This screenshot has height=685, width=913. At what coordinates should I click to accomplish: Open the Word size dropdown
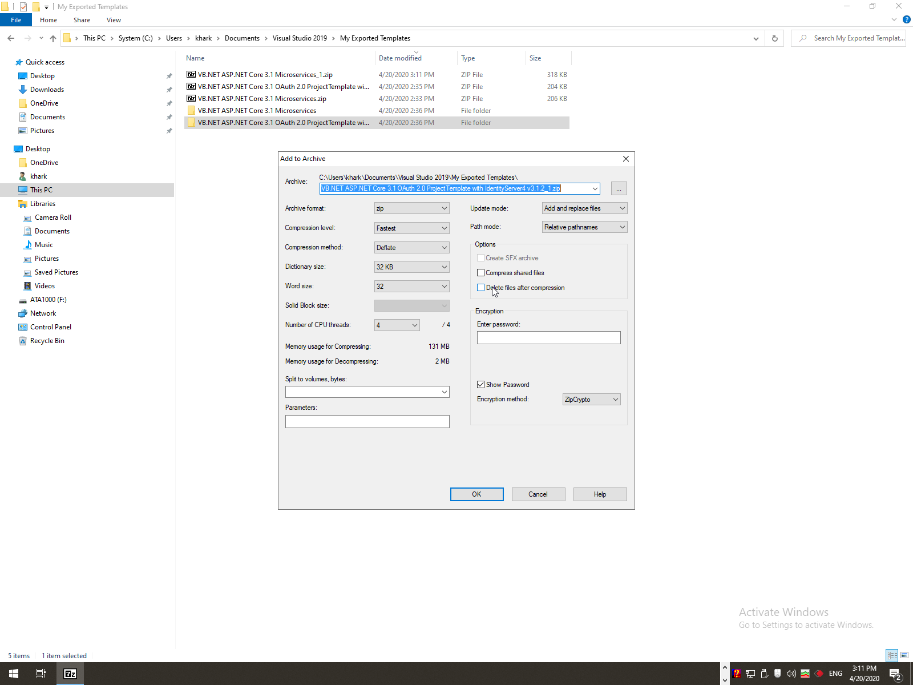click(x=412, y=286)
